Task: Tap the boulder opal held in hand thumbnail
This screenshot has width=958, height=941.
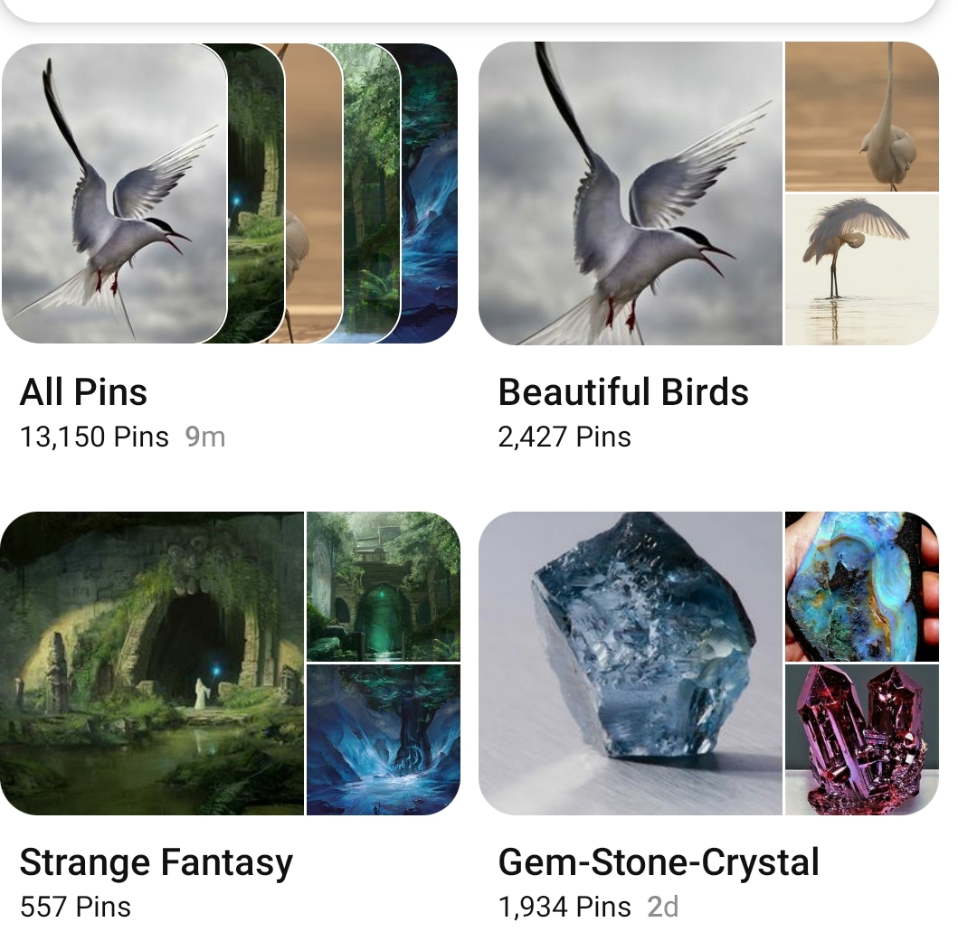Action: [862, 587]
